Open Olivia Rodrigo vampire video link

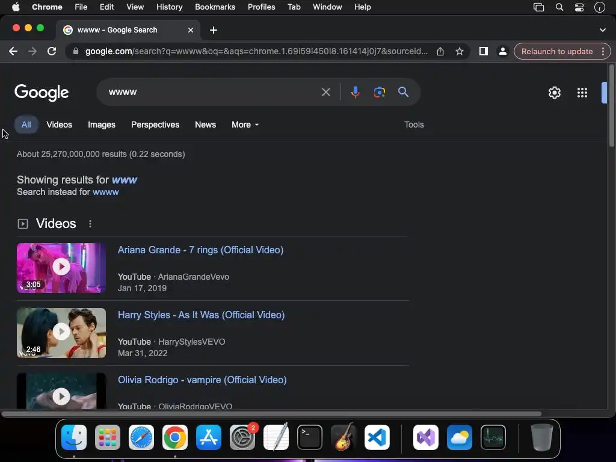202,380
